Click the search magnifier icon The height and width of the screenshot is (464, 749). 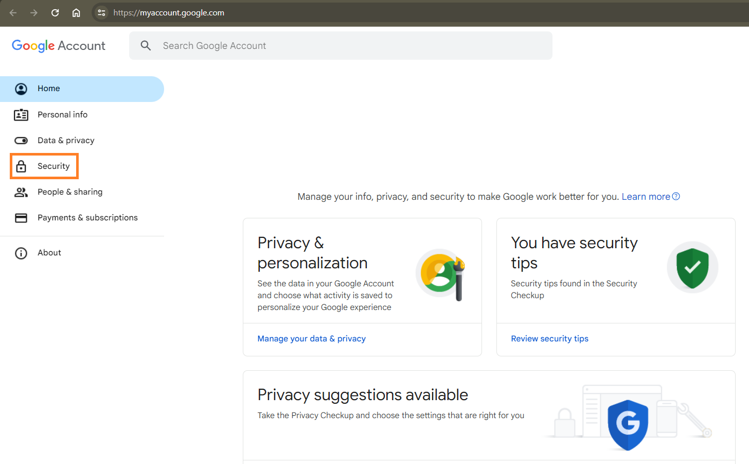[146, 46]
